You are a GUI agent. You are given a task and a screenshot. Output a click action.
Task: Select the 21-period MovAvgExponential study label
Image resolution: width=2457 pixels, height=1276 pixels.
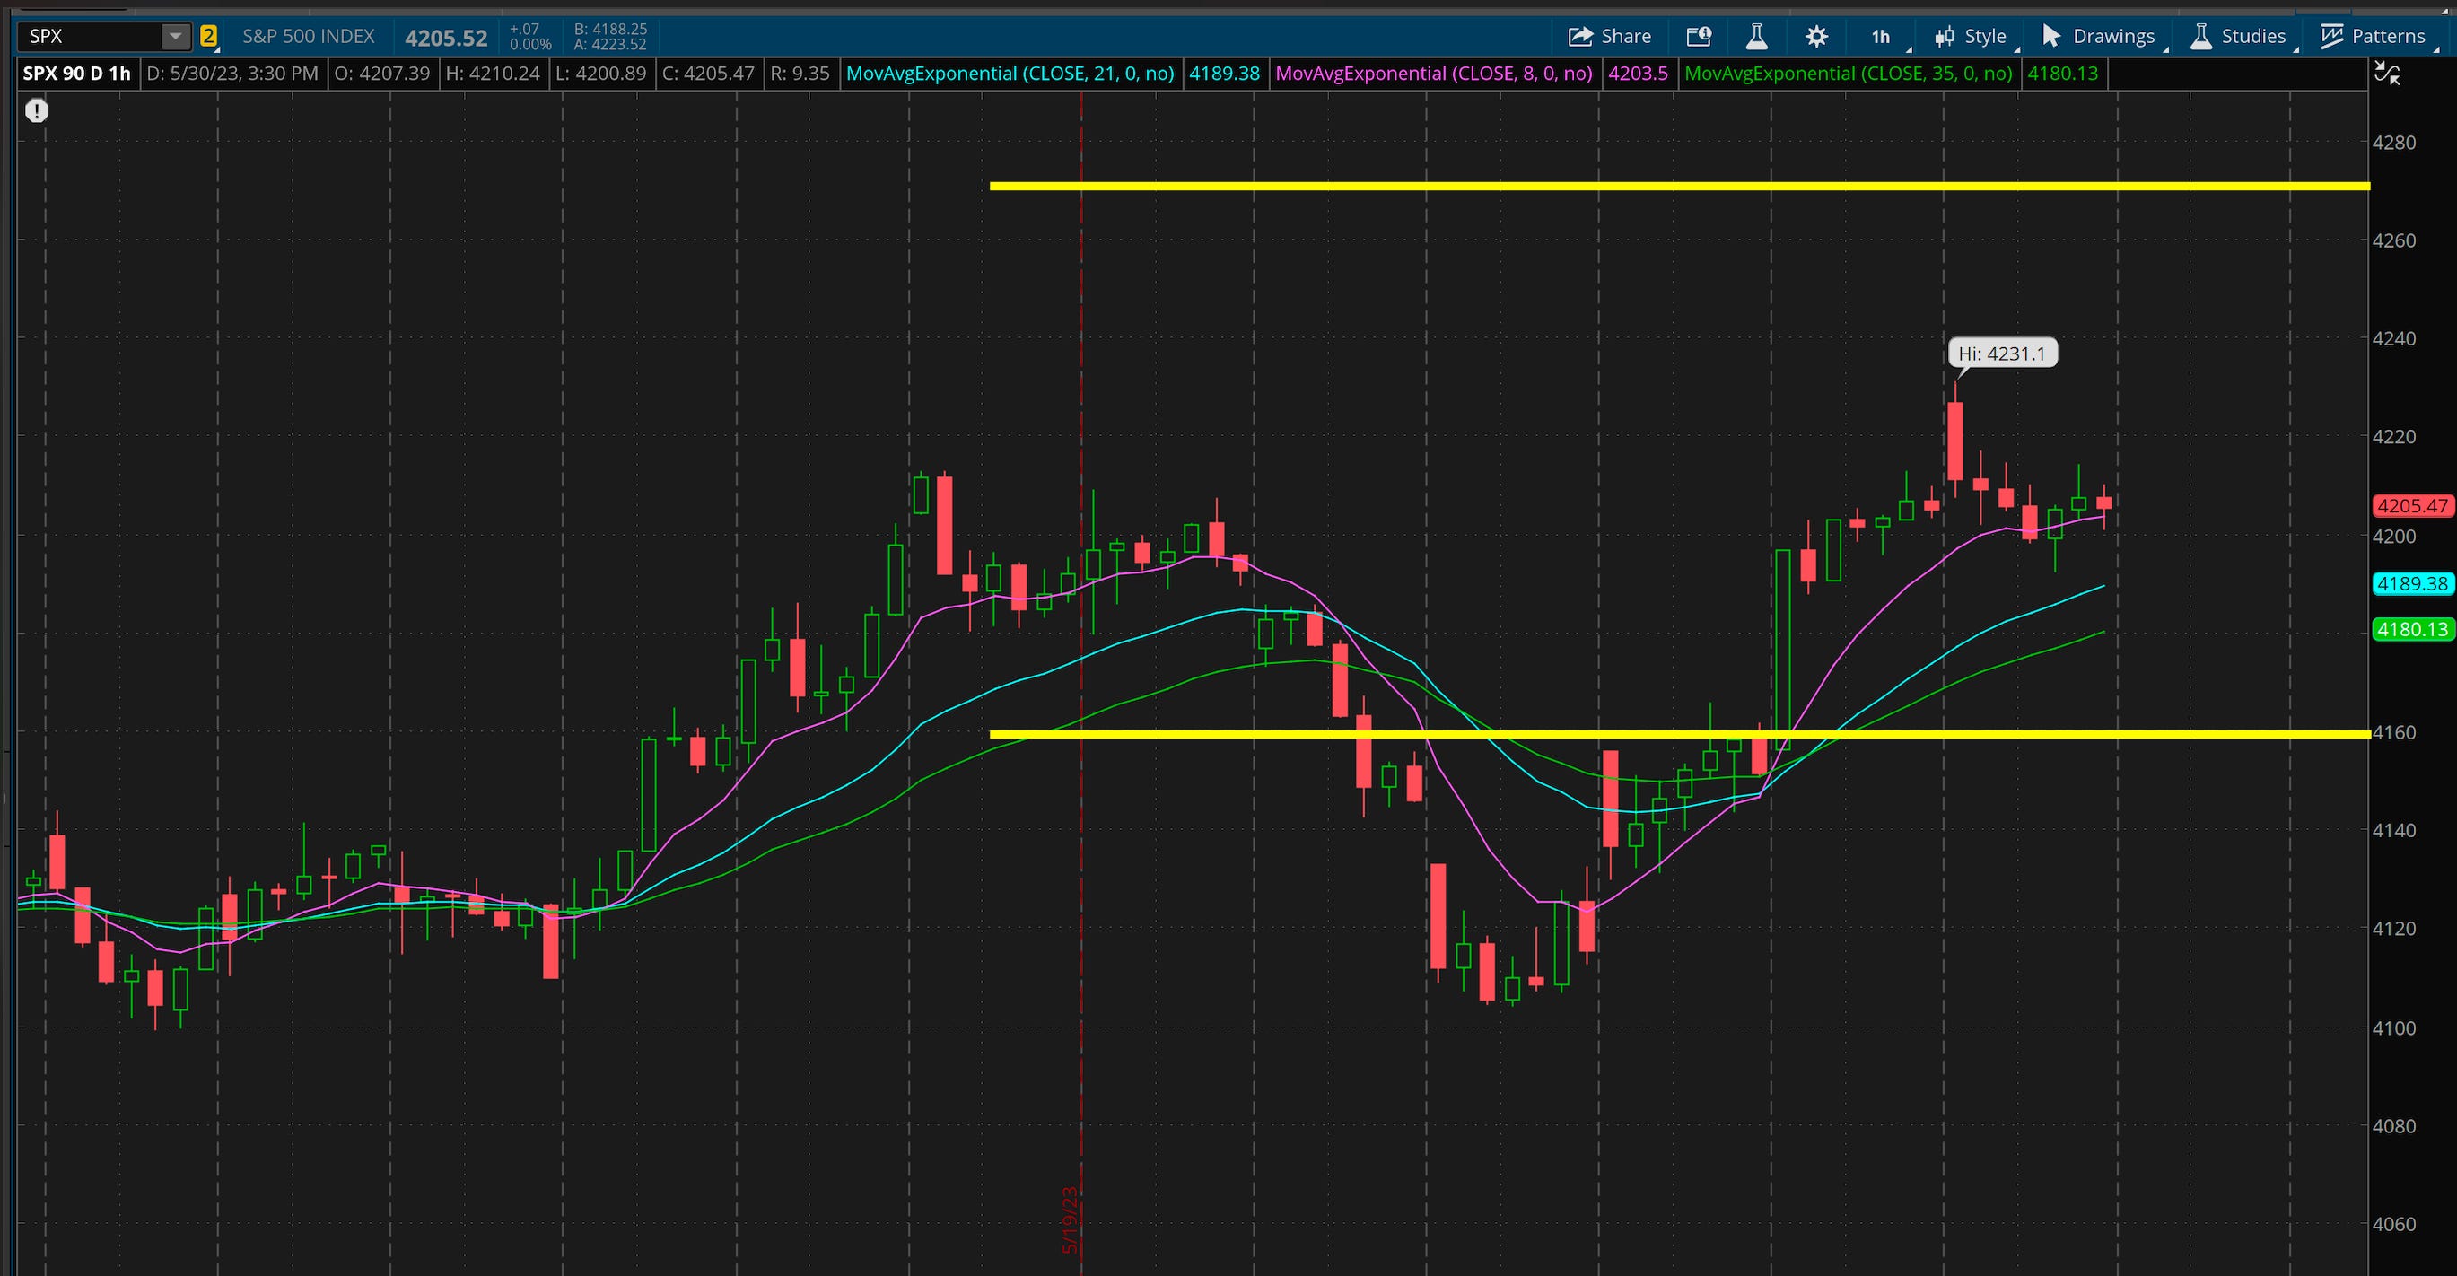tap(1010, 74)
